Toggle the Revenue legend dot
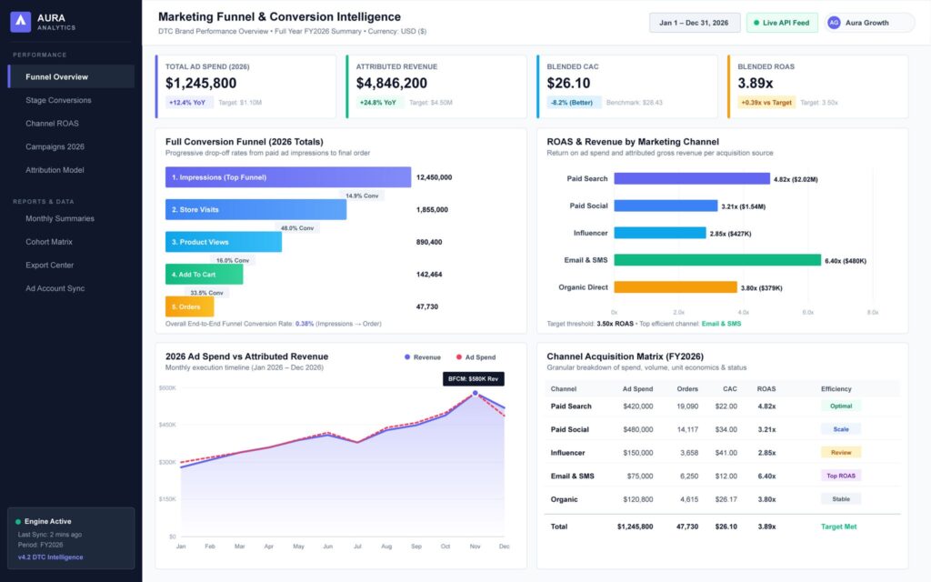The height and width of the screenshot is (582, 931). tap(407, 356)
